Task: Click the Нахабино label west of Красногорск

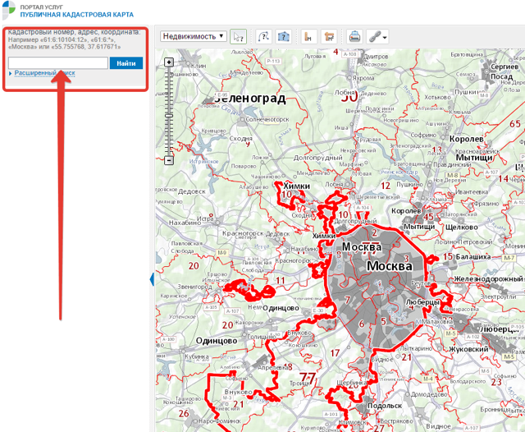Action: 185,223
